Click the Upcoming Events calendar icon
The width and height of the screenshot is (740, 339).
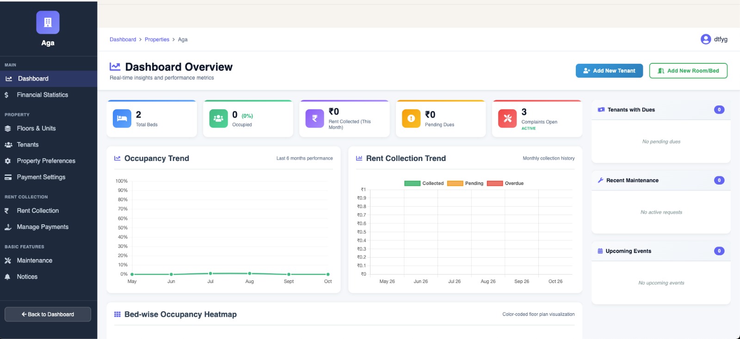600,251
